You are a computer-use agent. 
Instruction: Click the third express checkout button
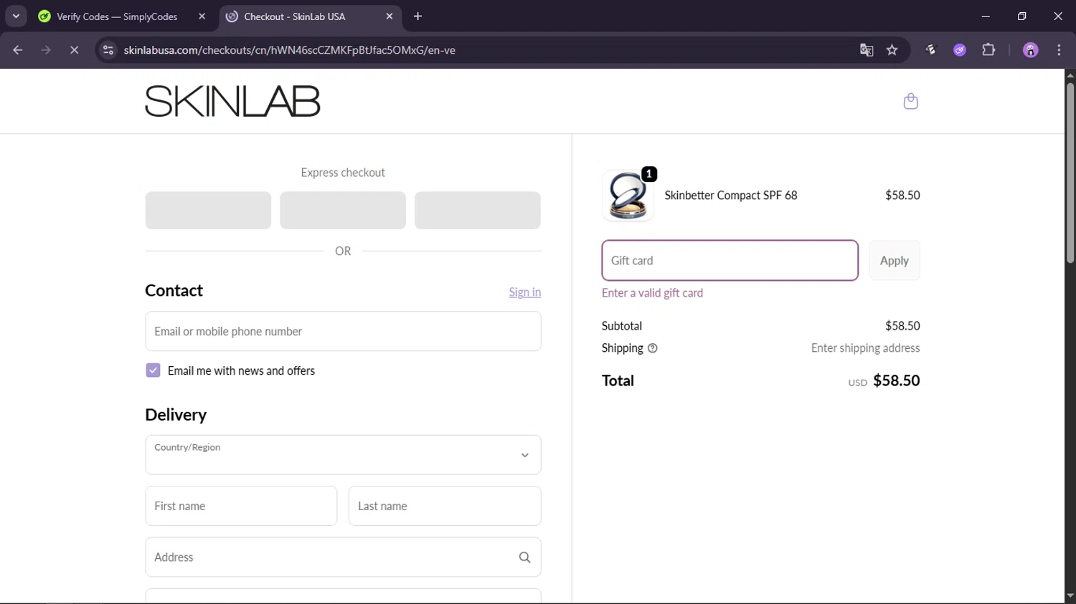(478, 211)
